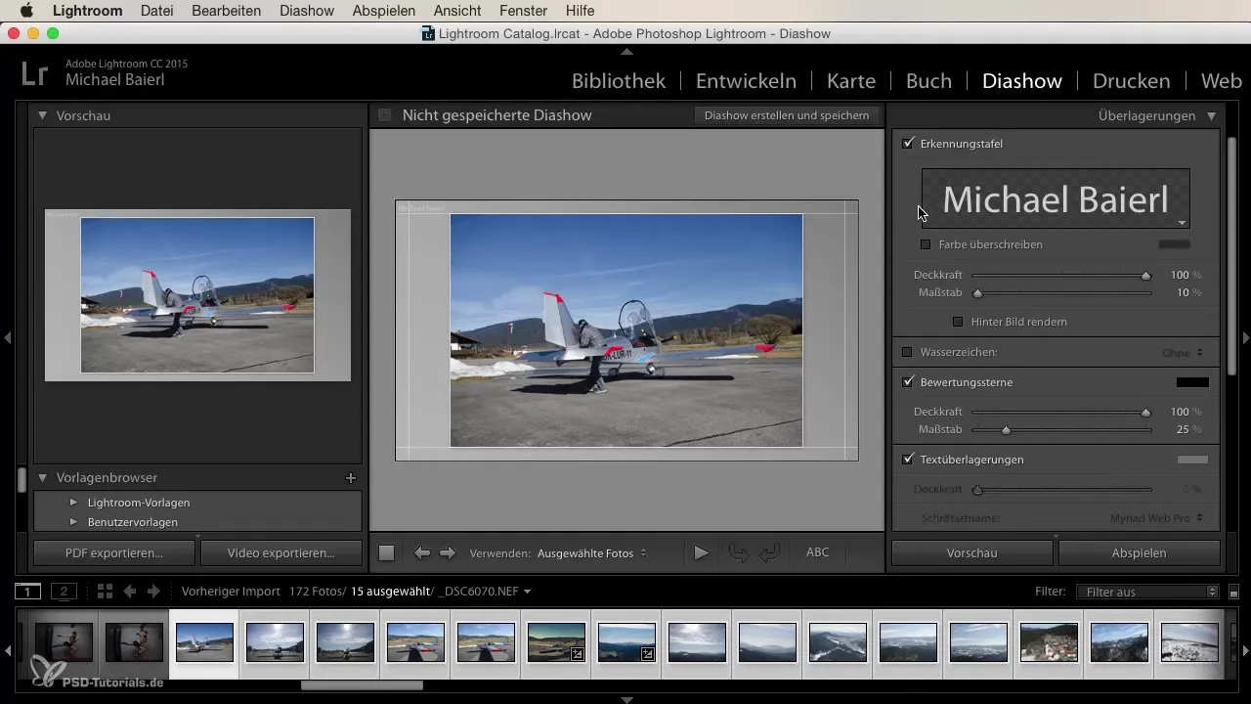Hide the top module picker arrow
Screen dimensions: 1251x704
click(626, 51)
